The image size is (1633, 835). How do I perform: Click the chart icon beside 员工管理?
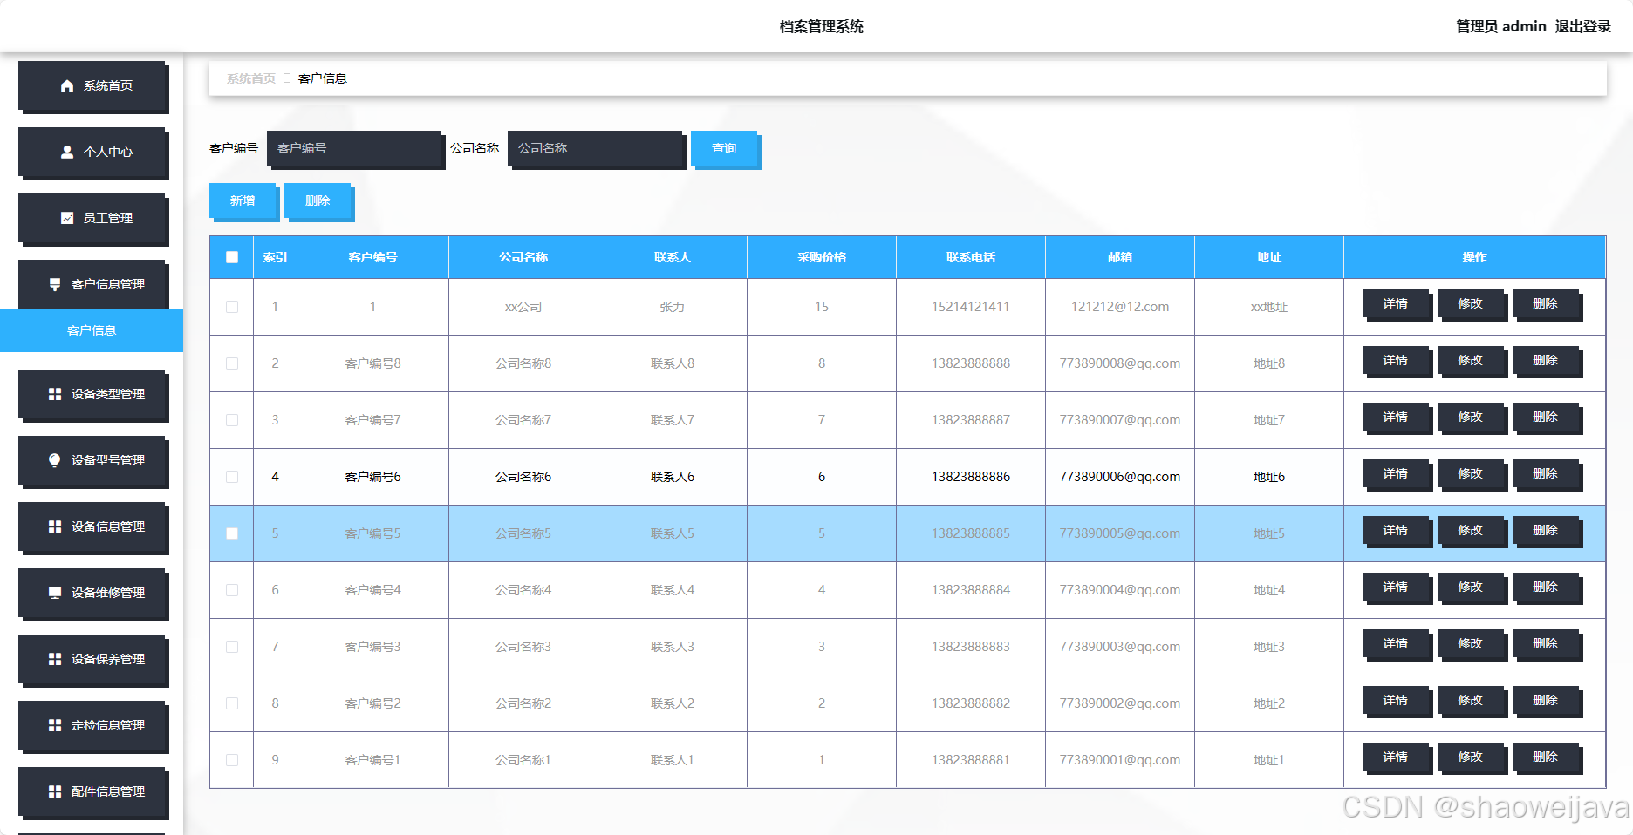(x=67, y=218)
